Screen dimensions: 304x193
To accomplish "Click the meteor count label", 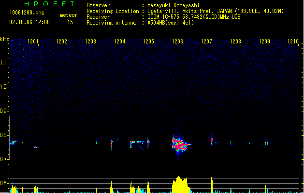I will (x=69, y=15).
